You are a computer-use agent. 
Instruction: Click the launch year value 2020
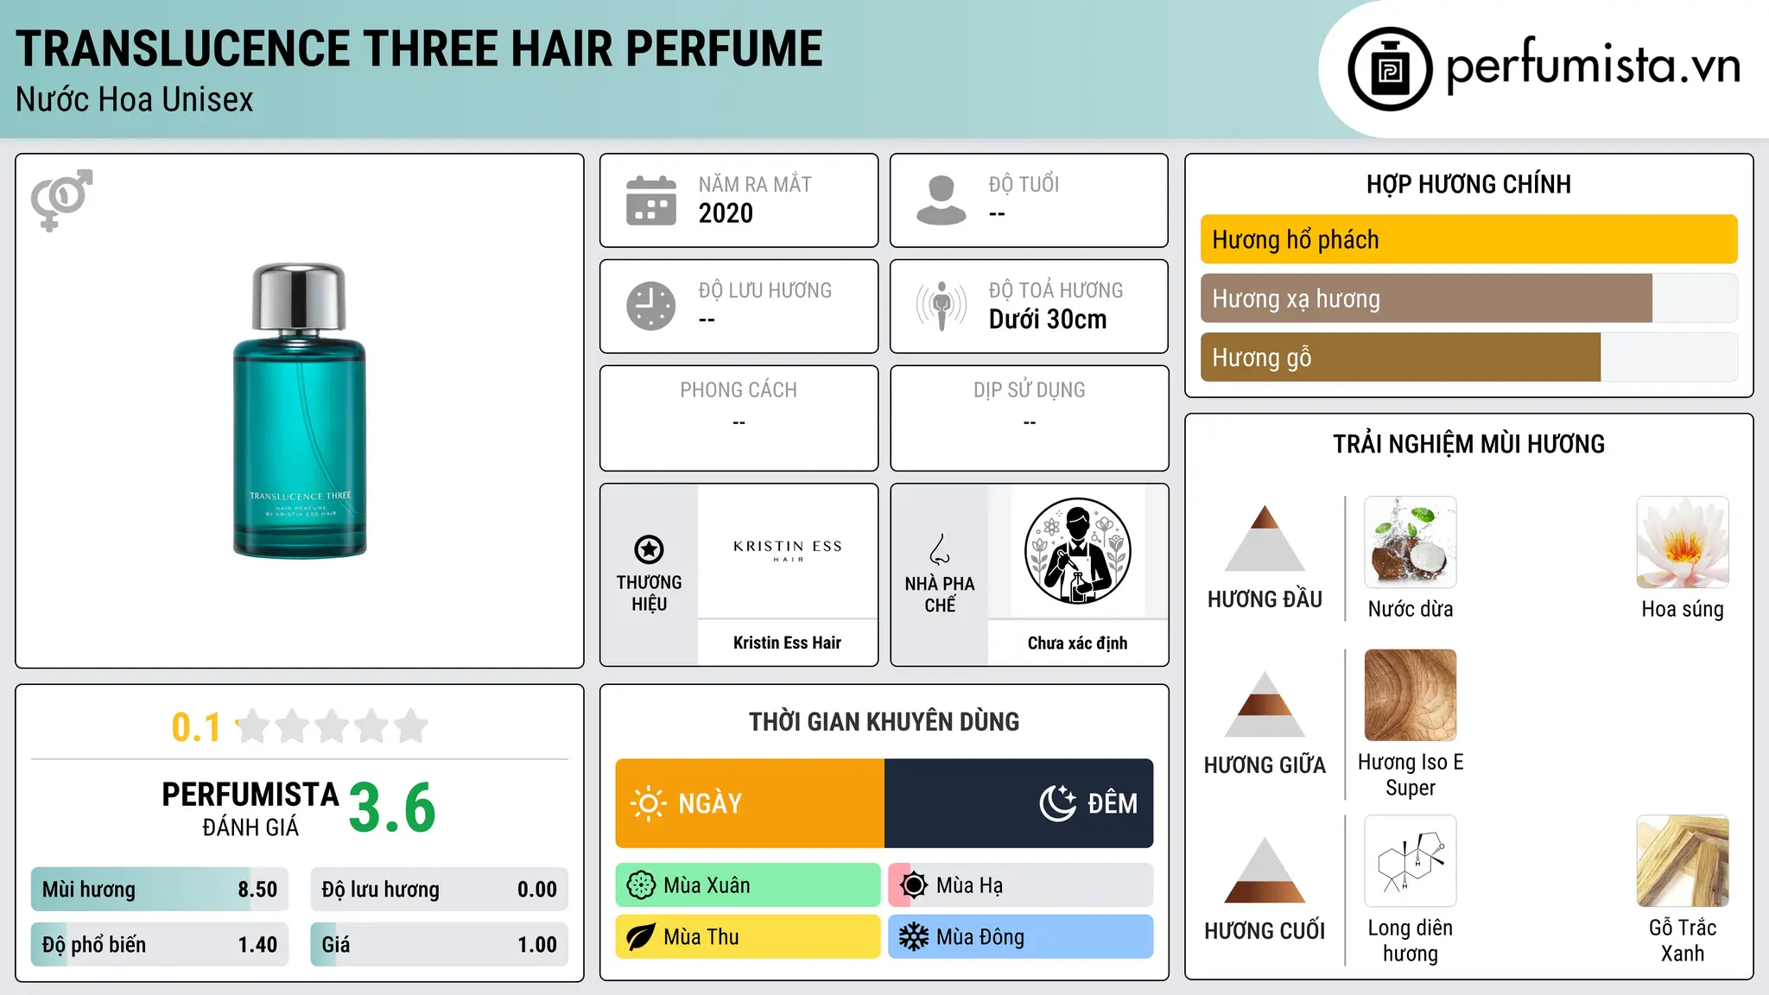point(726,213)
